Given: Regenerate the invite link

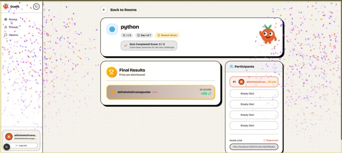Looking at the screenshot, I should click(271, 140).
